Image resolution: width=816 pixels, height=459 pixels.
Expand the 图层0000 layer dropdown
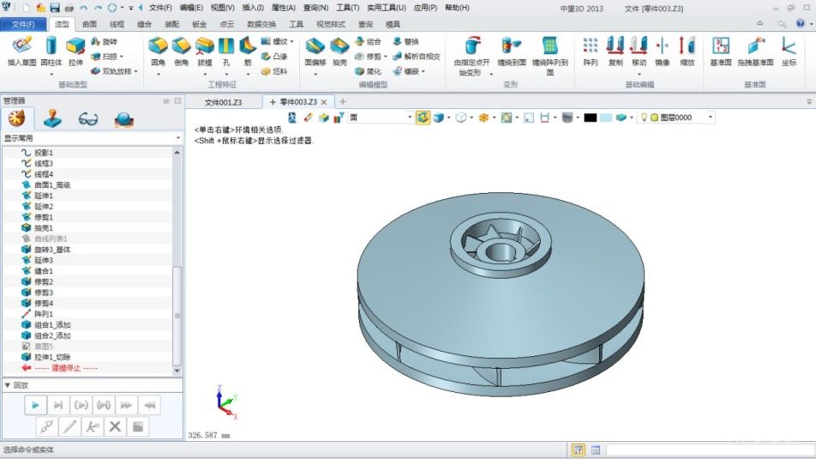pyautogui.click(x=711, y=117)
